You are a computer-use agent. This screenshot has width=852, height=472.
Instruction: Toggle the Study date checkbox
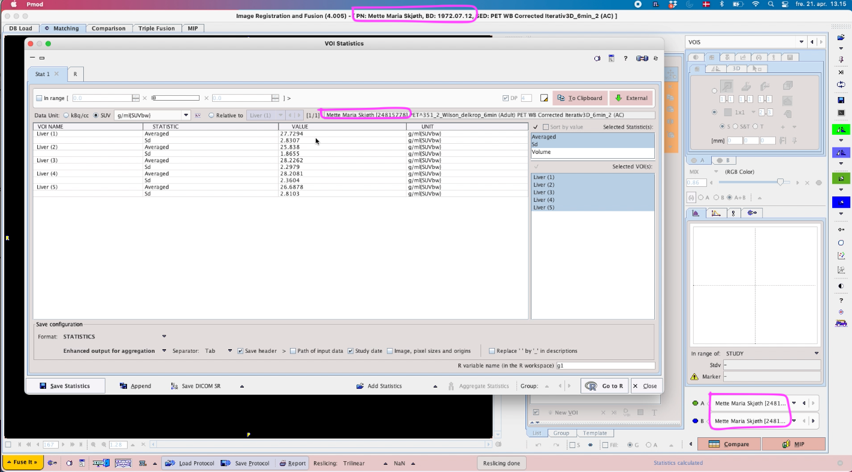(351, 351)
